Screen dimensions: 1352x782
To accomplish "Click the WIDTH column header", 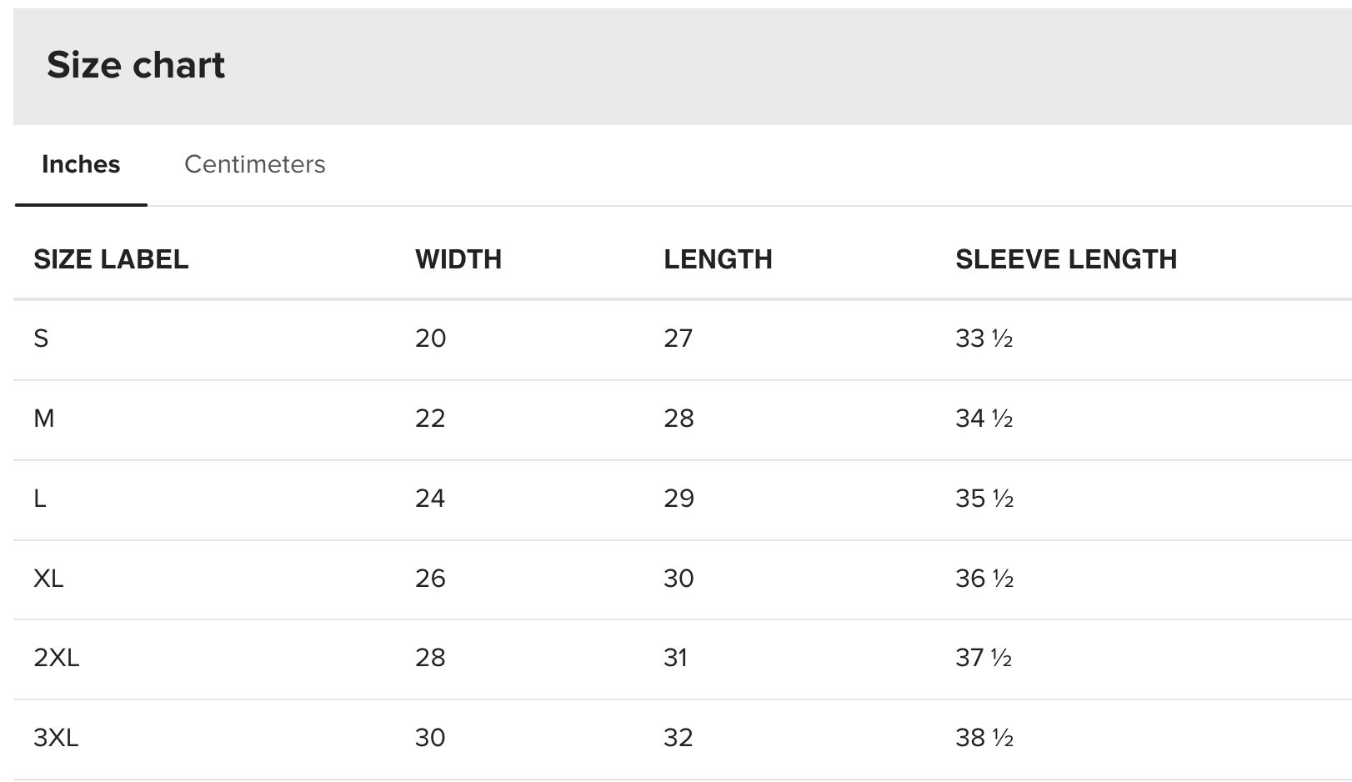I will 458,259.
